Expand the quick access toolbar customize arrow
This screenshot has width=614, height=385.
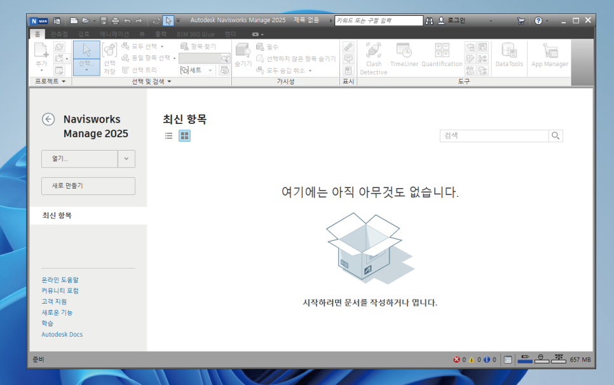click(178, 20)
